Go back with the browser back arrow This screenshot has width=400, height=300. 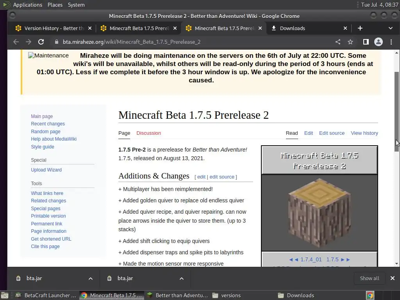16,42
